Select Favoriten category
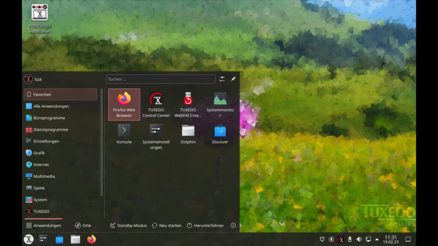Image resolution: width=438 pixels, height=246 pixels. (60, 94)
